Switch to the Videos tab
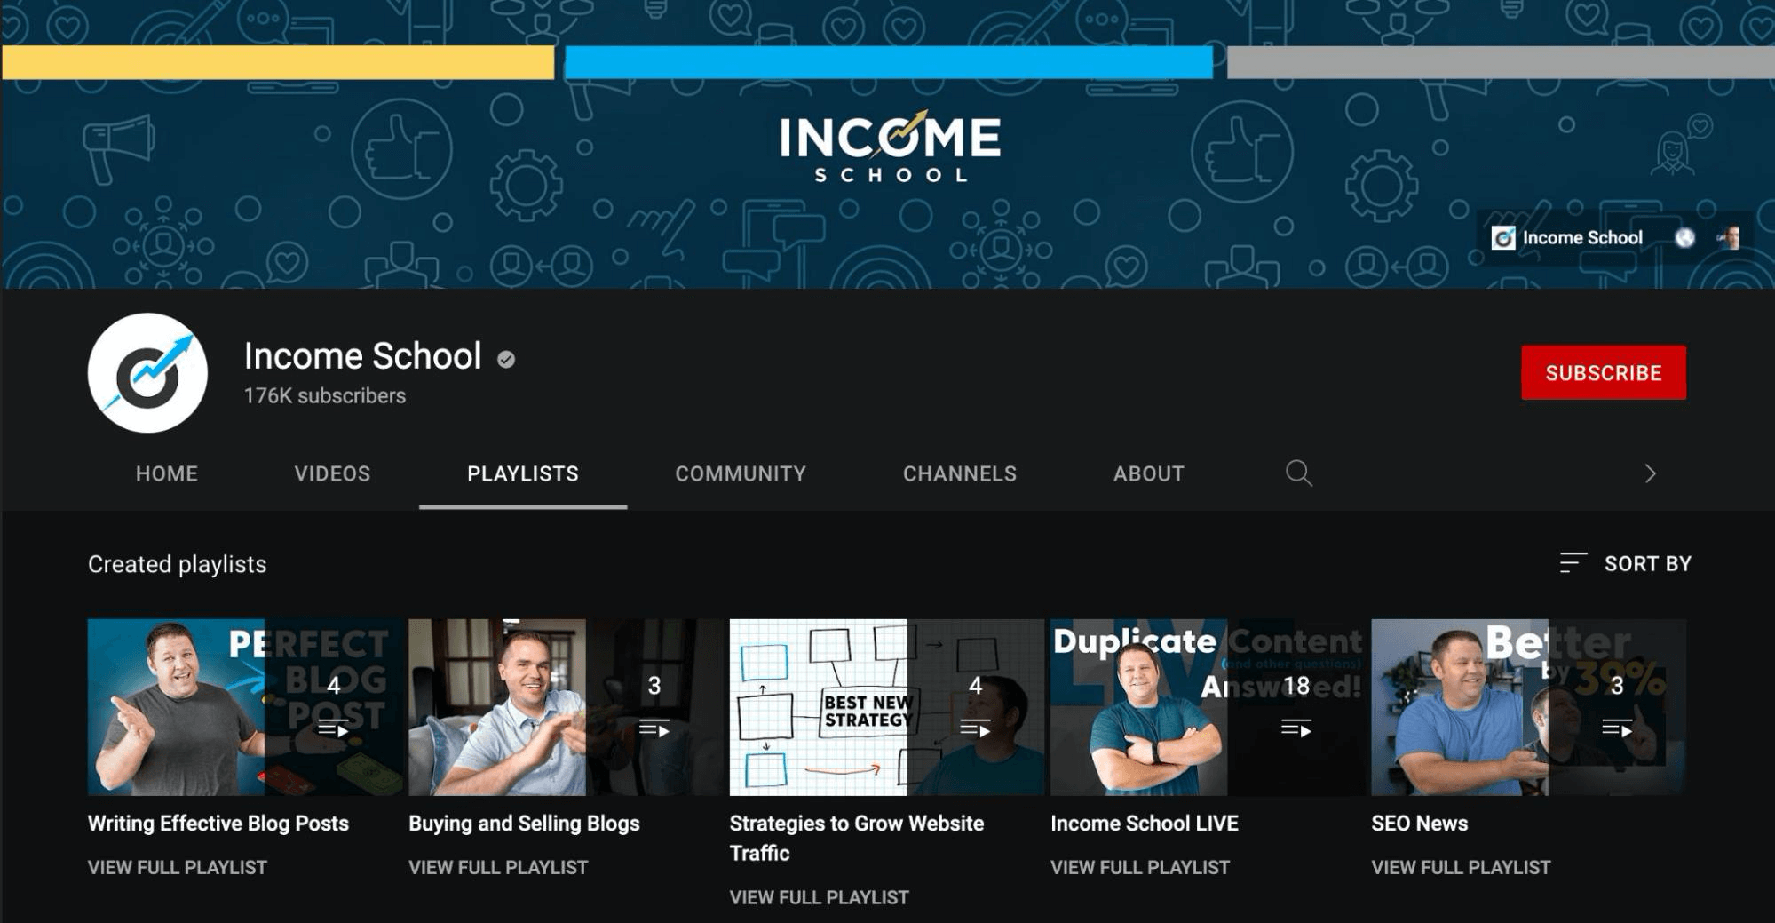 point(332,473)
